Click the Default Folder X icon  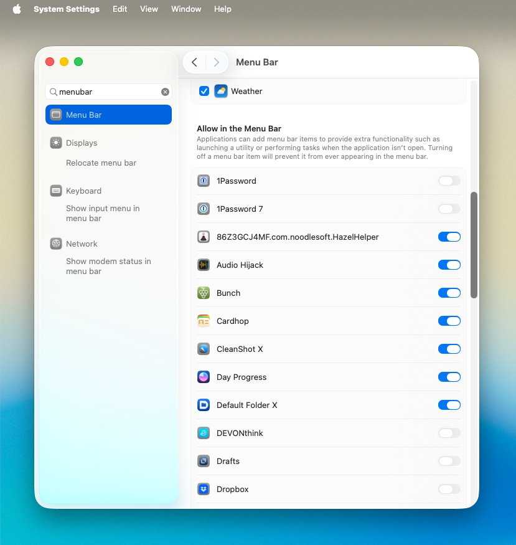point(204,405)
